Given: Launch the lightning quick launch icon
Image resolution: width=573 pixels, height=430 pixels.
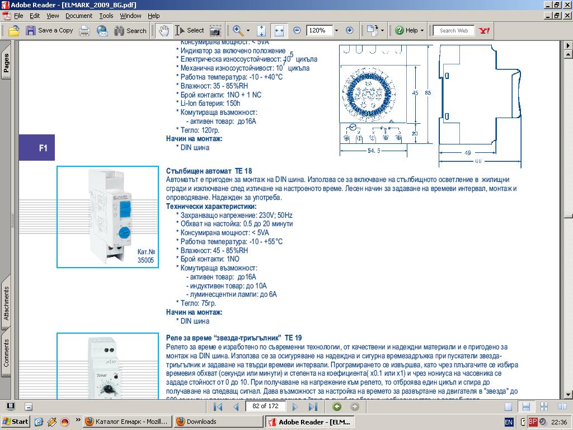Looking at the screenshot, I should (52, 422).
